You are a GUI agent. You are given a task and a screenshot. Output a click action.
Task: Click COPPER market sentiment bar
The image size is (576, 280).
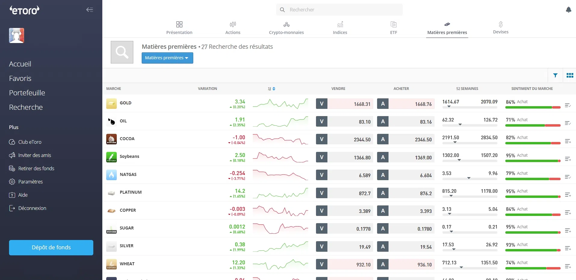point(533,215)
